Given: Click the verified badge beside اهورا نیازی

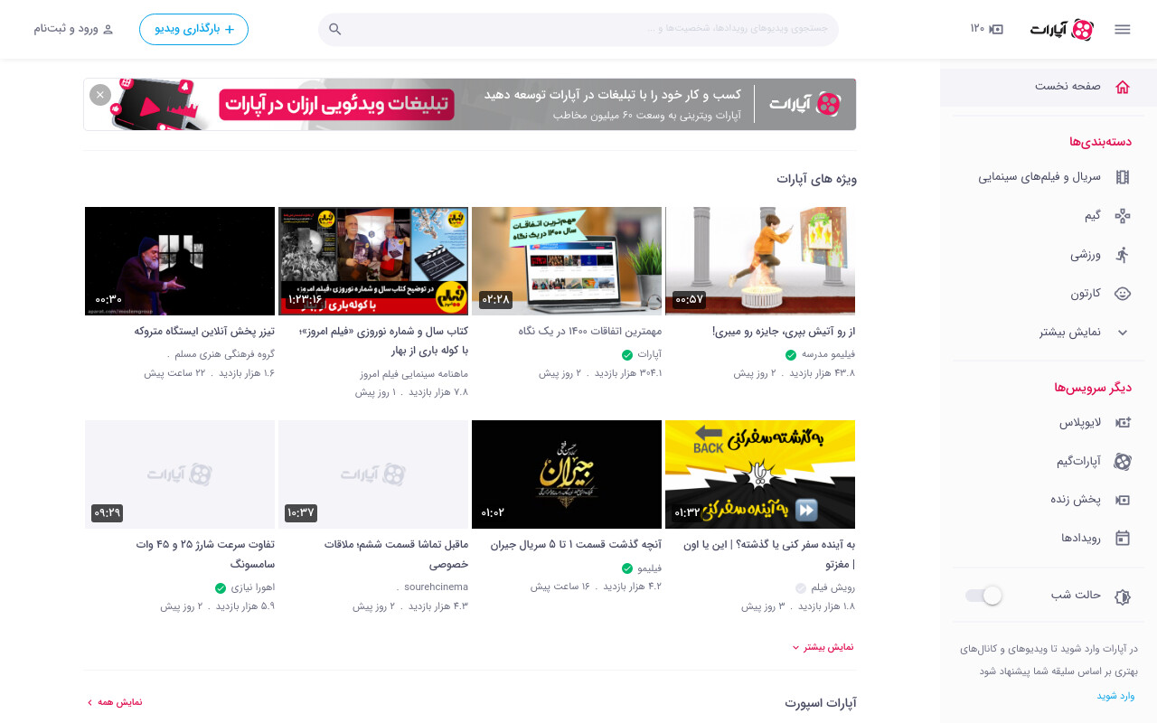Looking at the screenshot, I should tap(220, 588).
